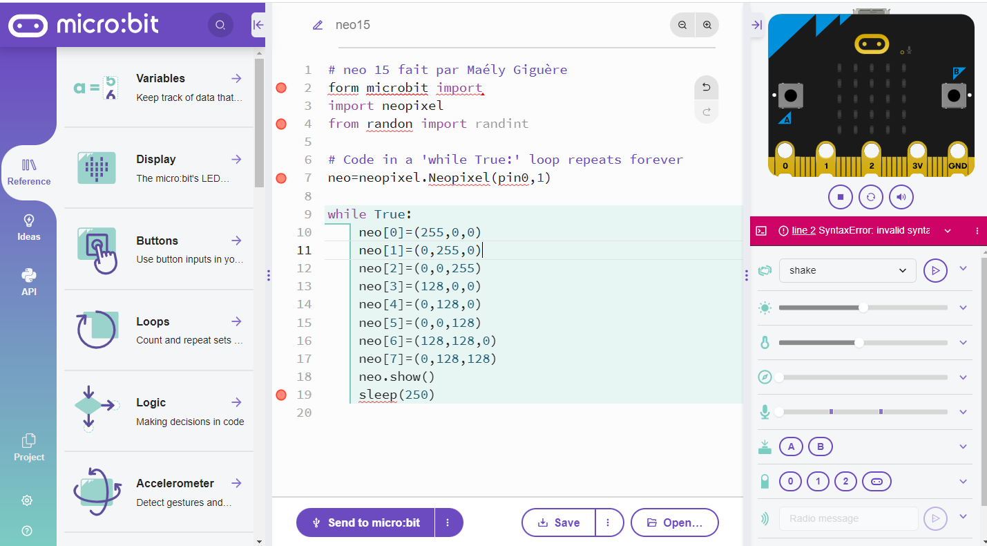Click Send to micro:bit button

point(365,523)
